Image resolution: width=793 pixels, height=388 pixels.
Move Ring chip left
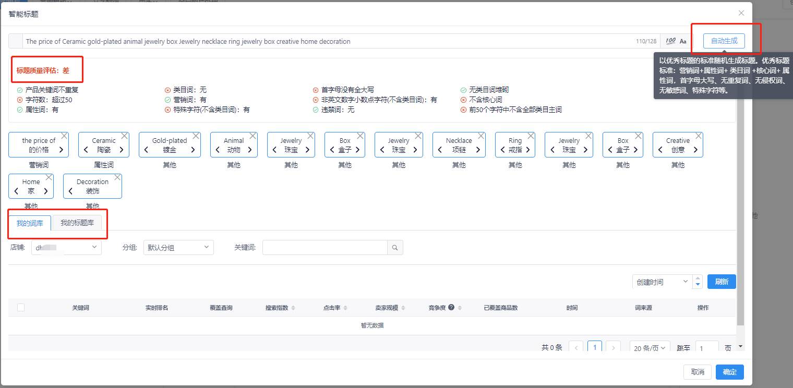coord(502,150)
